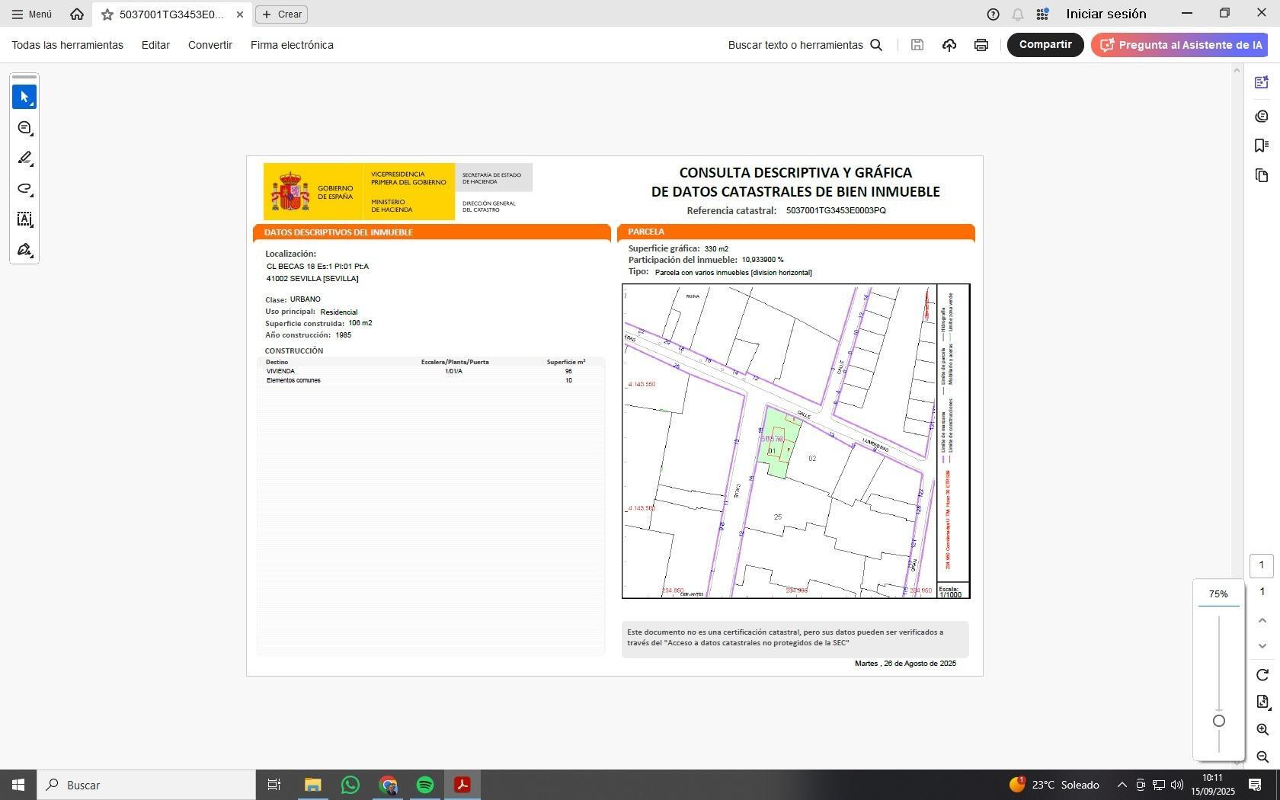Click the cloud upload icon
Image resolution: width=1280 pixels, height=800 pixels.
point(949,45)
